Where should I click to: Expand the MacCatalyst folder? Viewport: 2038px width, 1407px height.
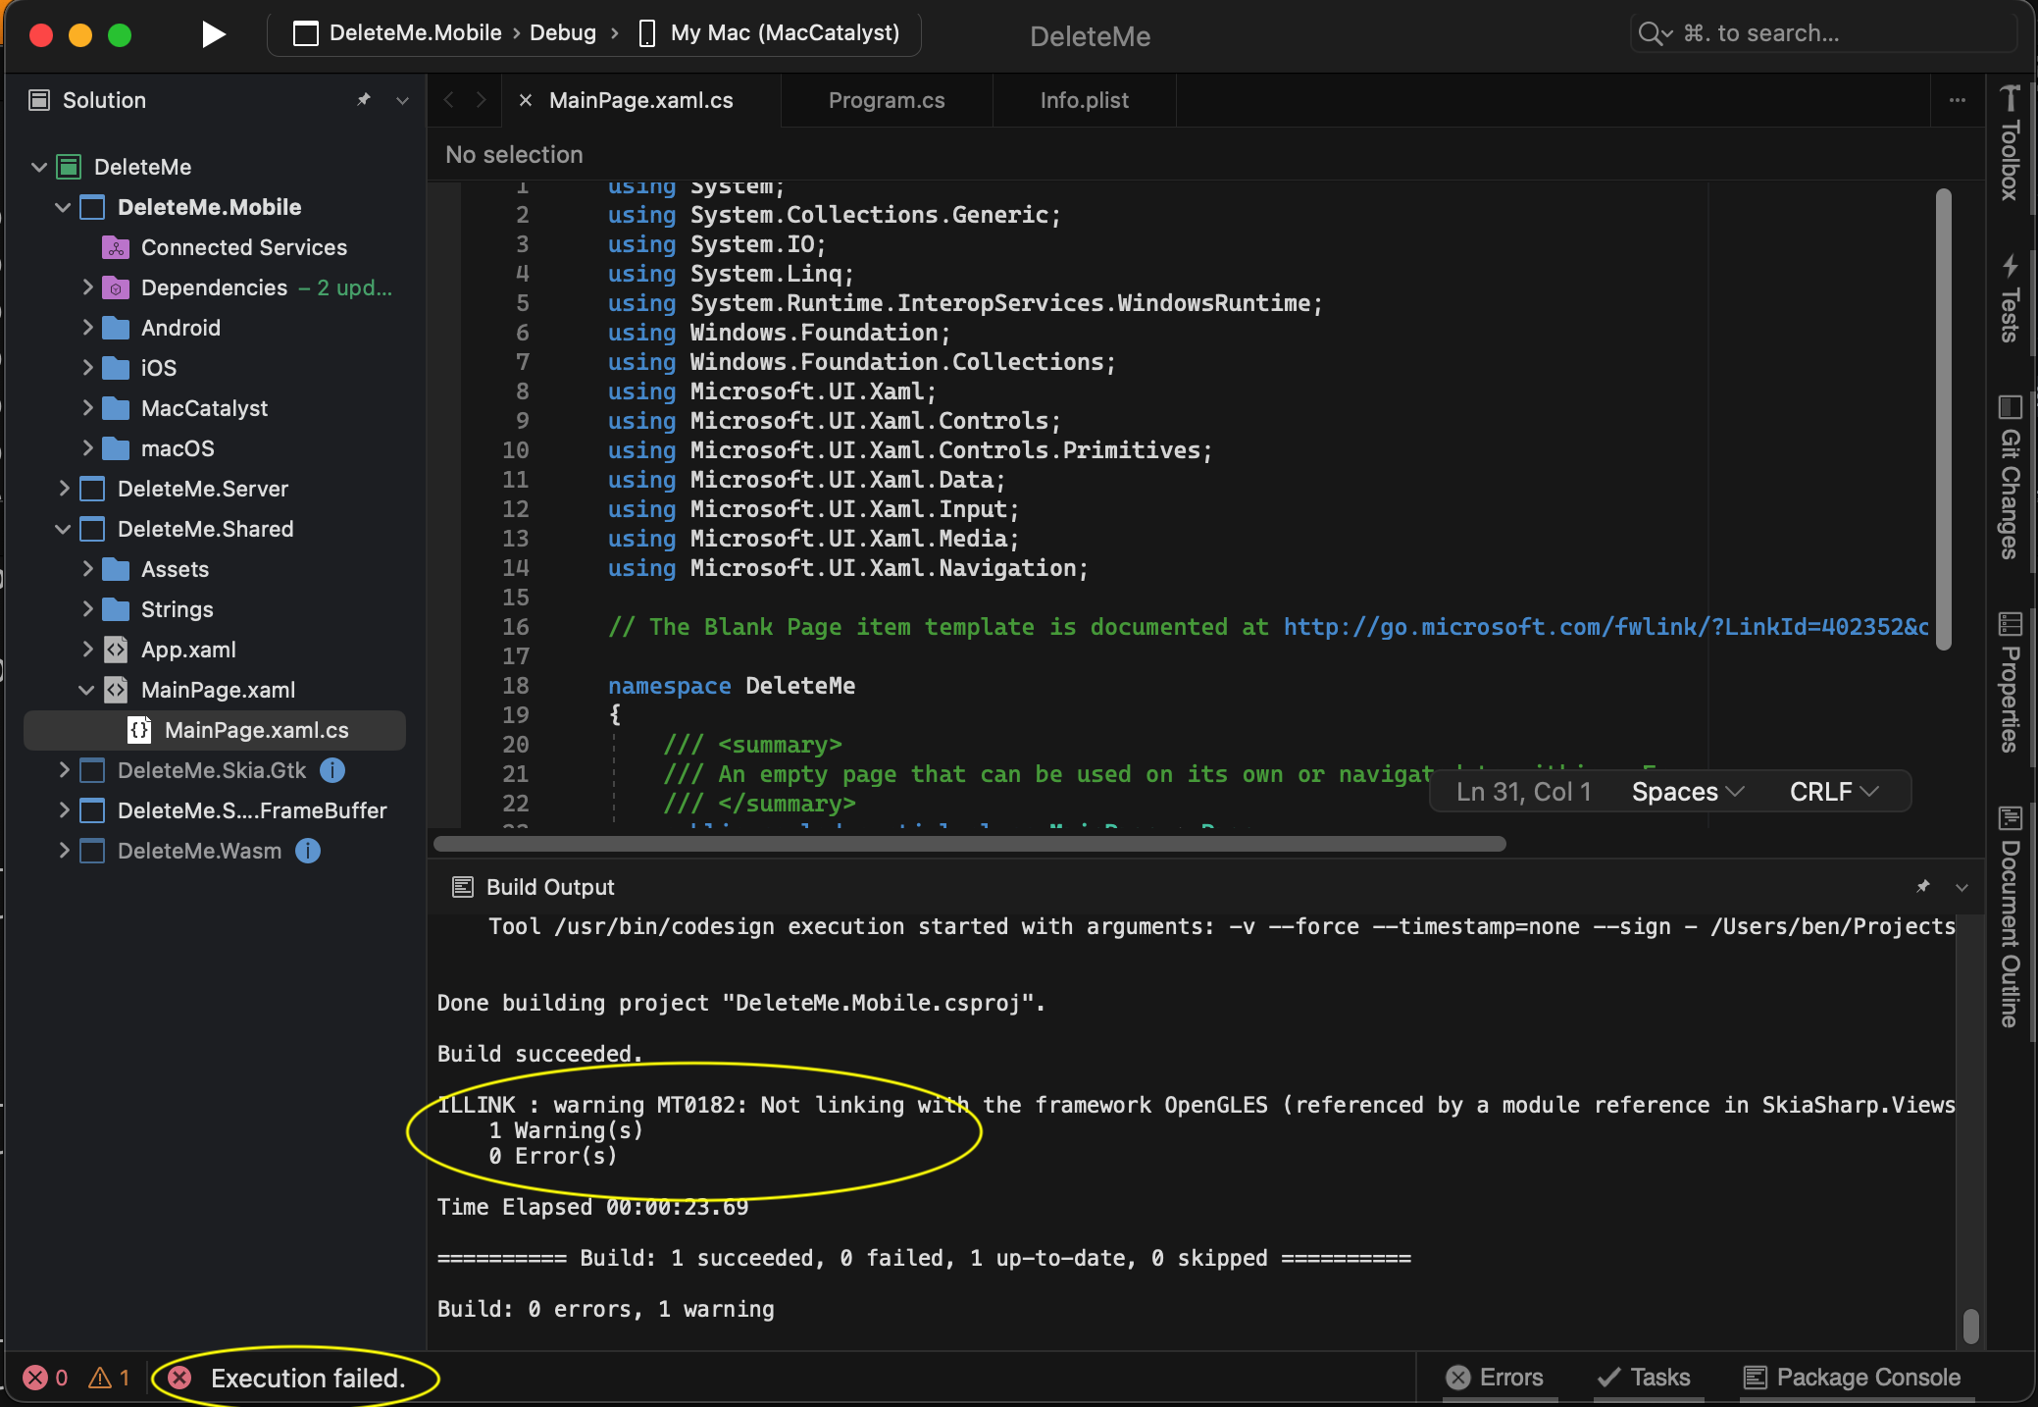pyautogui.click(x=87, y=408)
